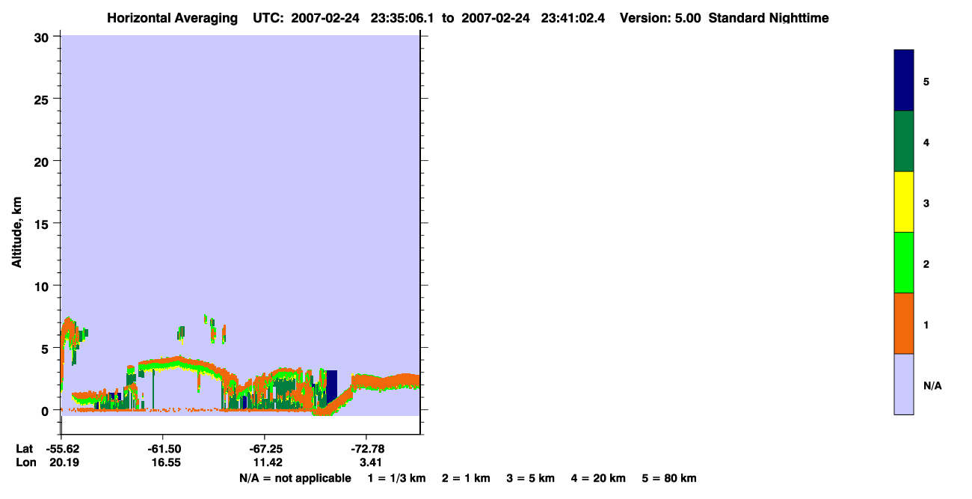Click the altitude tick label 20

click(43, 161)
